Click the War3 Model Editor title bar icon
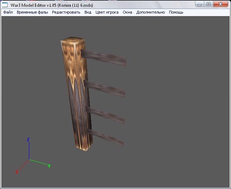Image resolution: width=231 pixels, height=189 pixels. [x=5, y=5]
